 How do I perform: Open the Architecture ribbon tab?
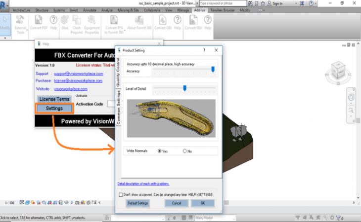click(21, 10)
